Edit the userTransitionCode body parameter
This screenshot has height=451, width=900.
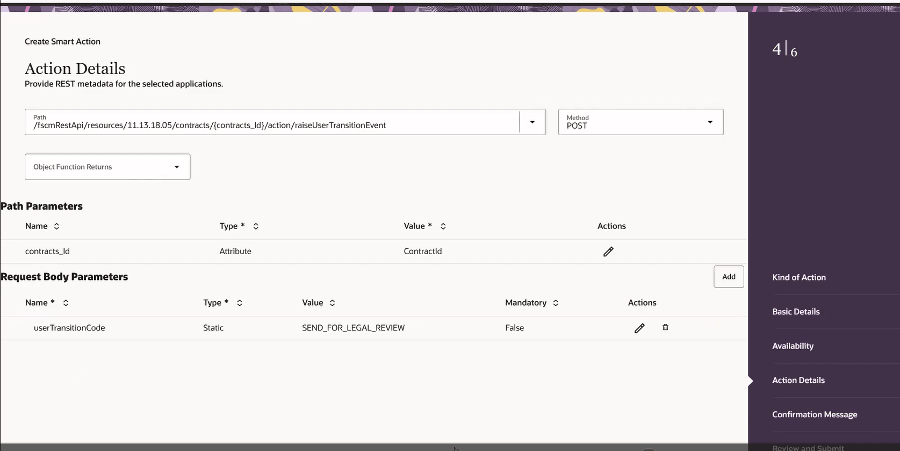(639, 328)
